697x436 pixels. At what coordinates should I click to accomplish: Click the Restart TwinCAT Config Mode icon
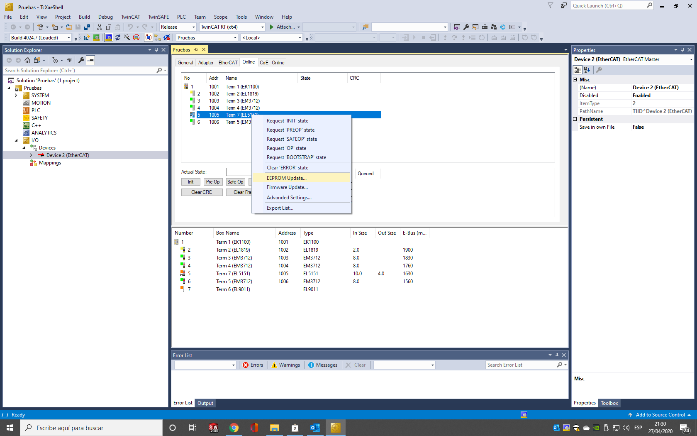tap(109, 38)
